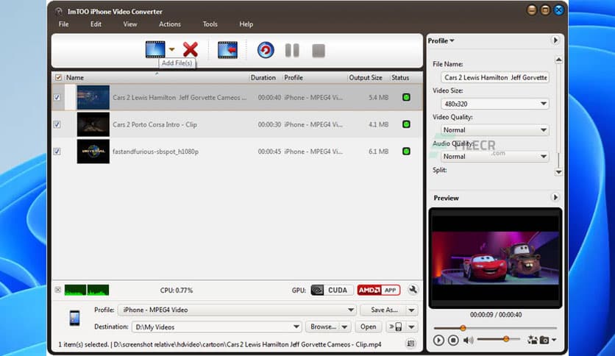
Task: Open the Save As dropdown arrow
Action: coord(412,310)
